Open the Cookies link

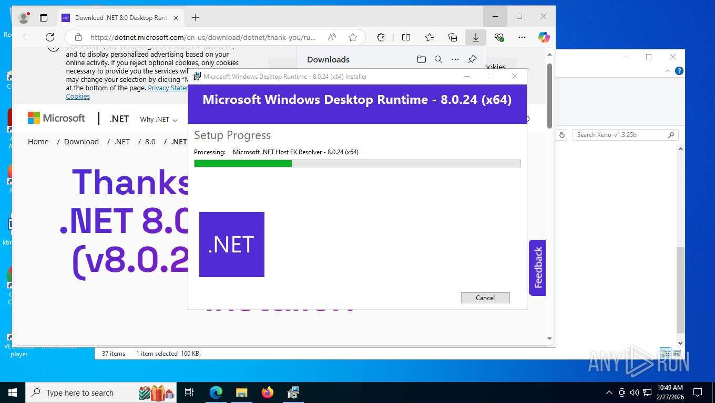point(78,97)
